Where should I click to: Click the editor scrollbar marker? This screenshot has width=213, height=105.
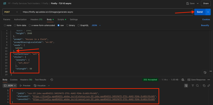point(211,71)
